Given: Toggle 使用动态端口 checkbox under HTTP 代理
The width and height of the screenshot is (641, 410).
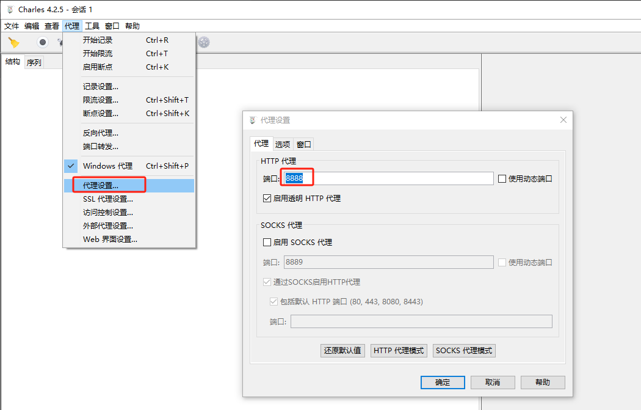Looking at the screenshot, I should 502,179.
